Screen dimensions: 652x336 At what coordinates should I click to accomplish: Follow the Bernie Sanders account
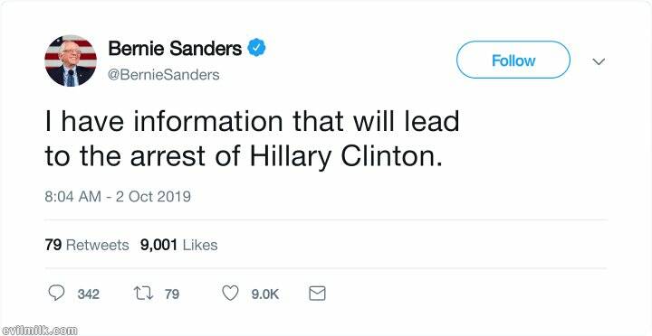(513, 61)
